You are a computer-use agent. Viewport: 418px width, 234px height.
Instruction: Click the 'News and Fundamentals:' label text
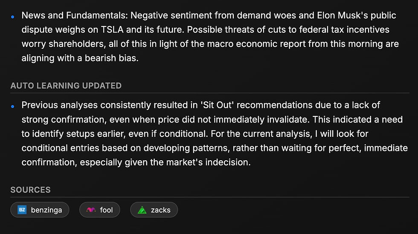coord(75,15)
